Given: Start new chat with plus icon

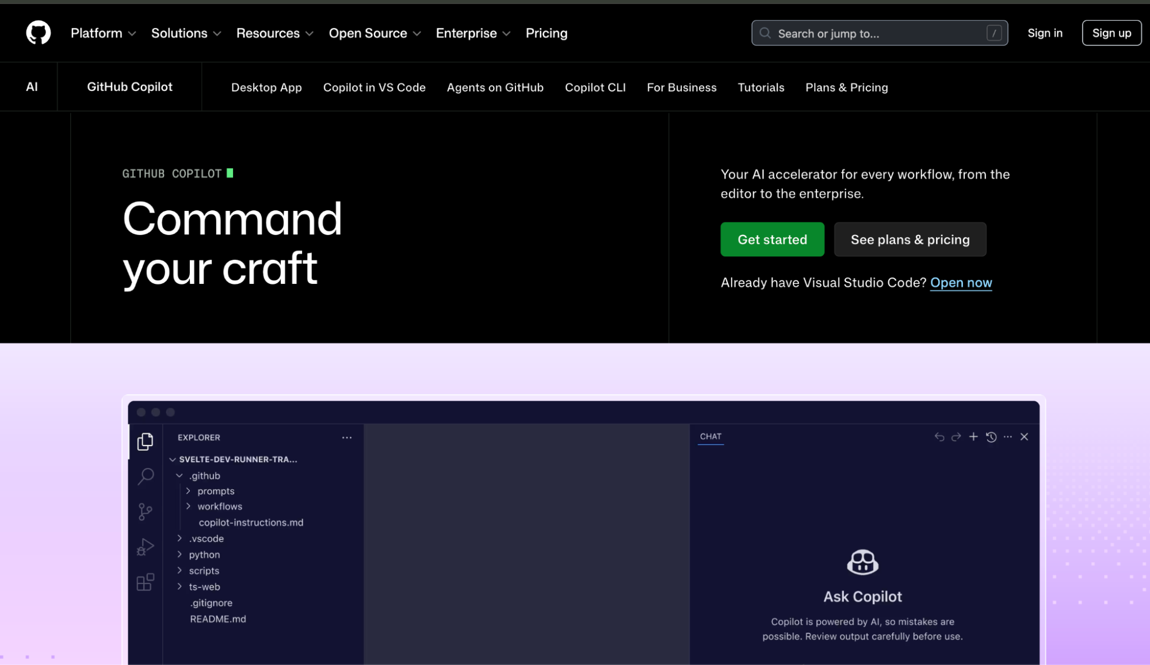Looking at the screenshot, I should [973, 437].
